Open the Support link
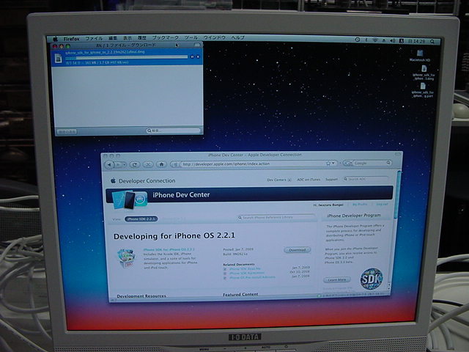This screenshot has width=469, height=352. [x=331, y=179]
